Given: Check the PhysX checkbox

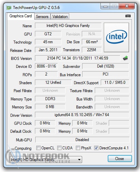Looking at the screenshot, I should pyautogui.click(x=78, y=148).
